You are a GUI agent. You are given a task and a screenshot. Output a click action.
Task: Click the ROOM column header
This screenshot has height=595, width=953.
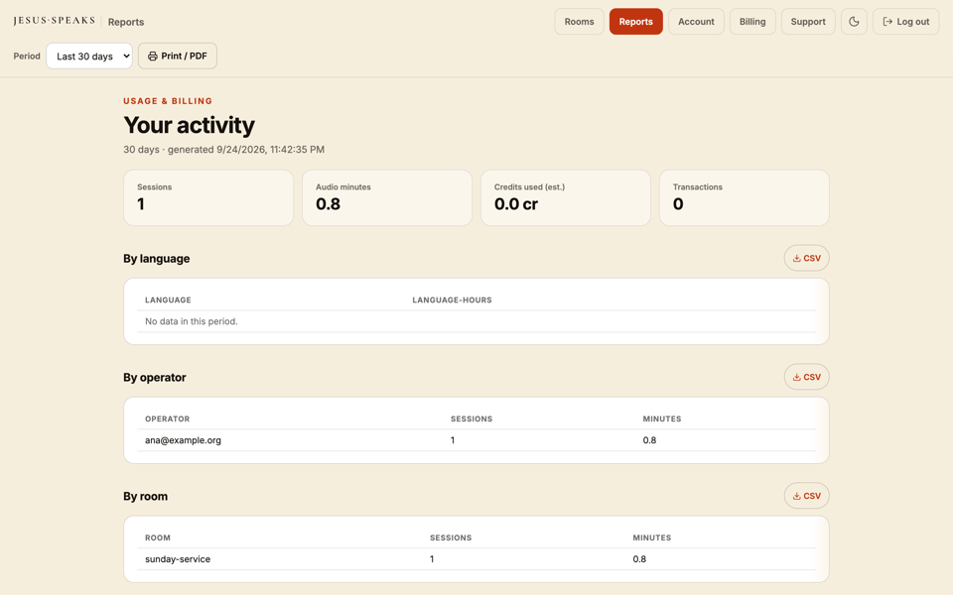pyautogui.click(x=158, y=537)
